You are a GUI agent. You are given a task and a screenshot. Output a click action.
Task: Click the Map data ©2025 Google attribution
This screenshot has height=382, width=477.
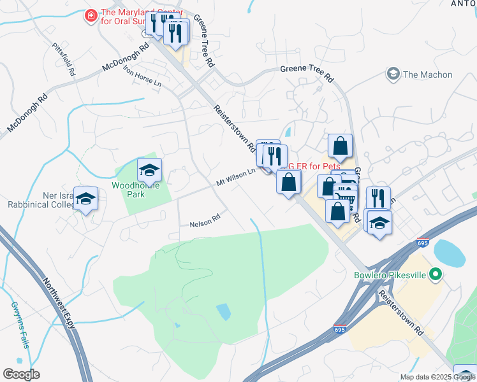(437, 377)
